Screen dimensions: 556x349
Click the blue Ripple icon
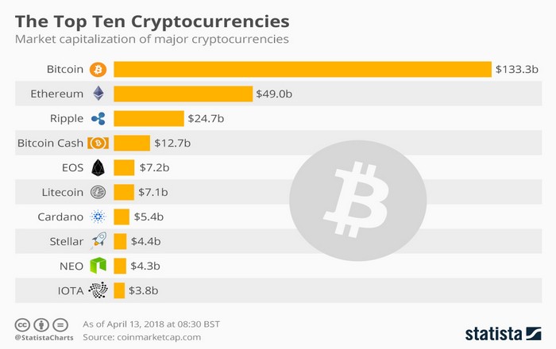(x=98, y=118)
